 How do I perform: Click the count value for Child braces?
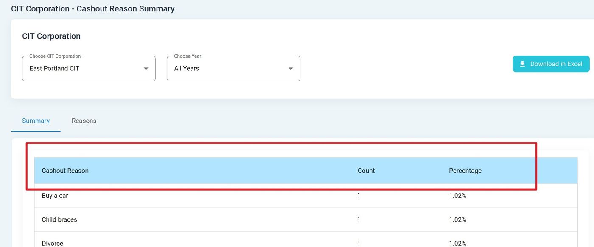click(x=359, y=219)
